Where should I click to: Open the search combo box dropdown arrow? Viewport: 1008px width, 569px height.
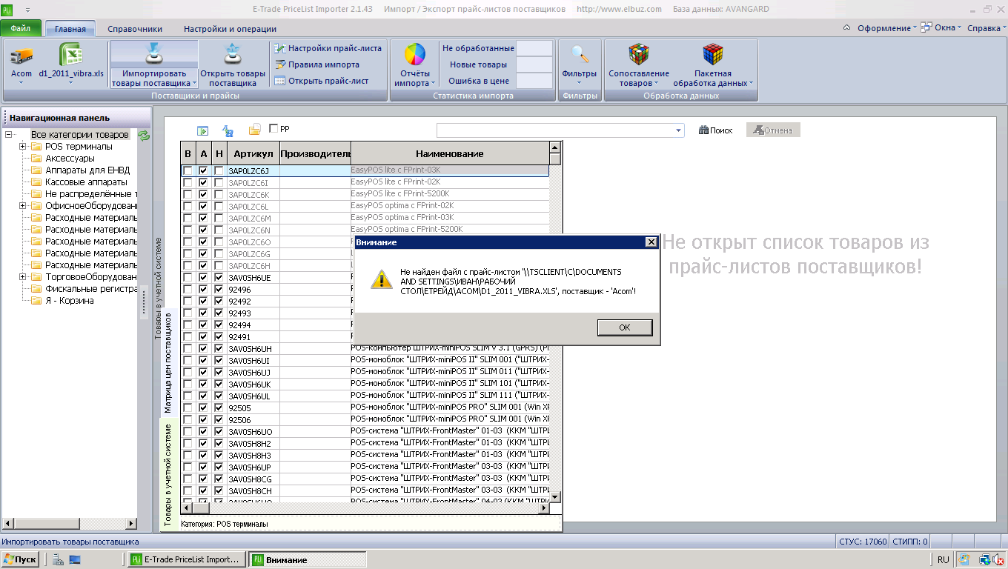click(x=679, y=130)
